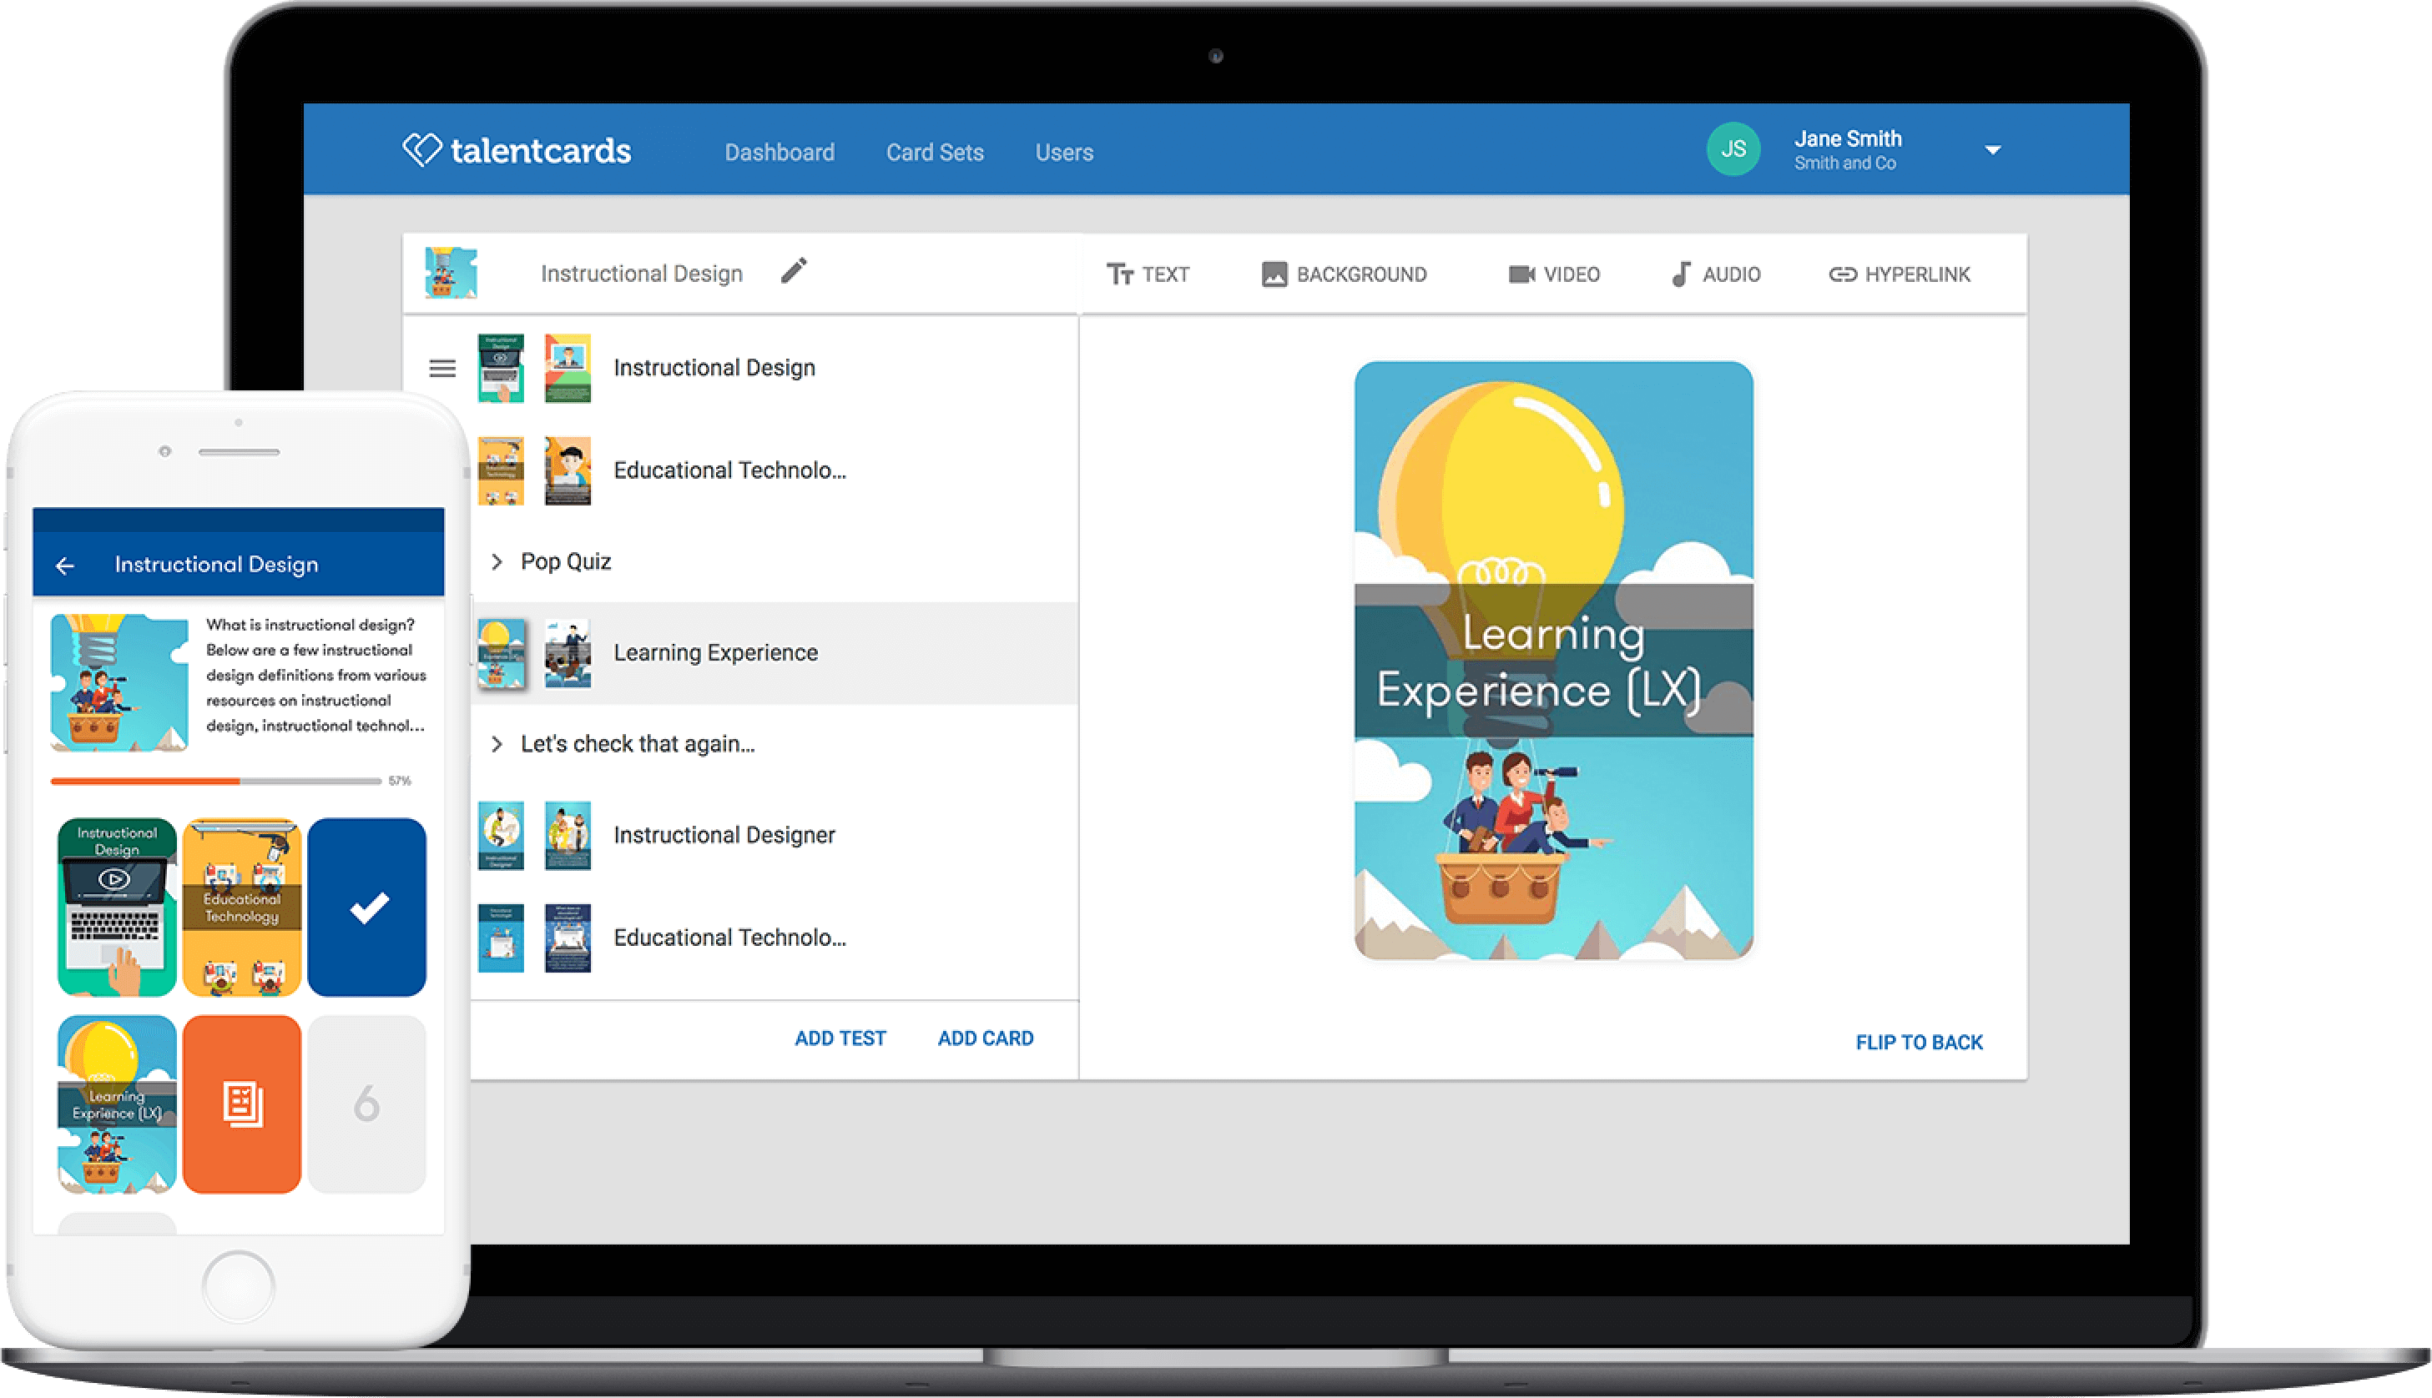Click the Instructional Design set title text
Screen dimensions: 2432x1398
(642, 274)
